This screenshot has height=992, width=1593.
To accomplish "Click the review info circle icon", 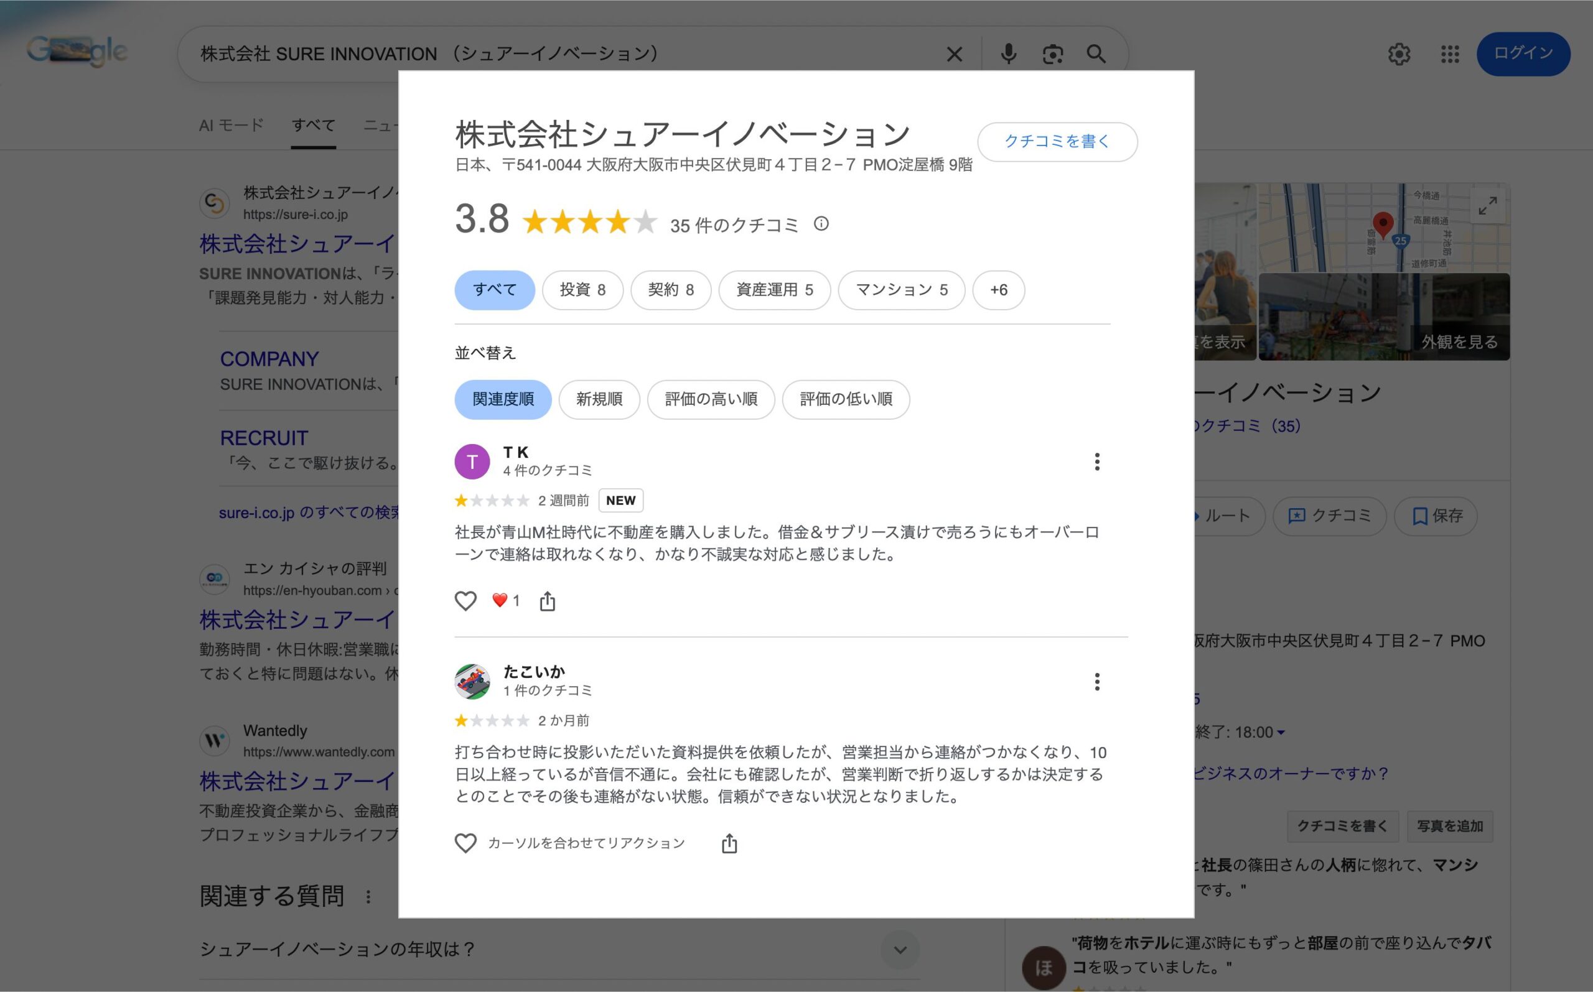I will [821, 225].
